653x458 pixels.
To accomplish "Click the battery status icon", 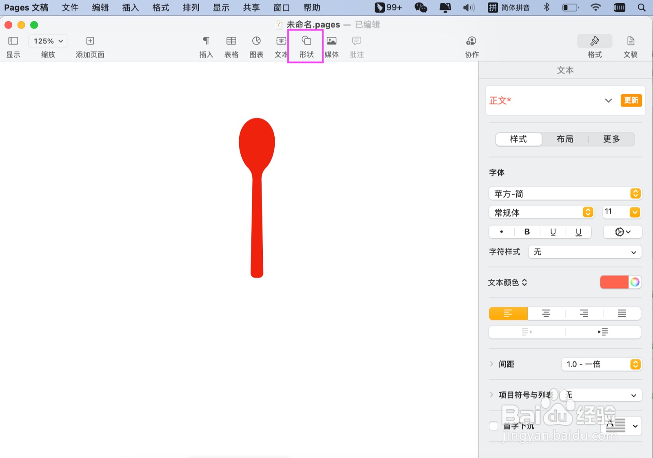I will [570, 7].
